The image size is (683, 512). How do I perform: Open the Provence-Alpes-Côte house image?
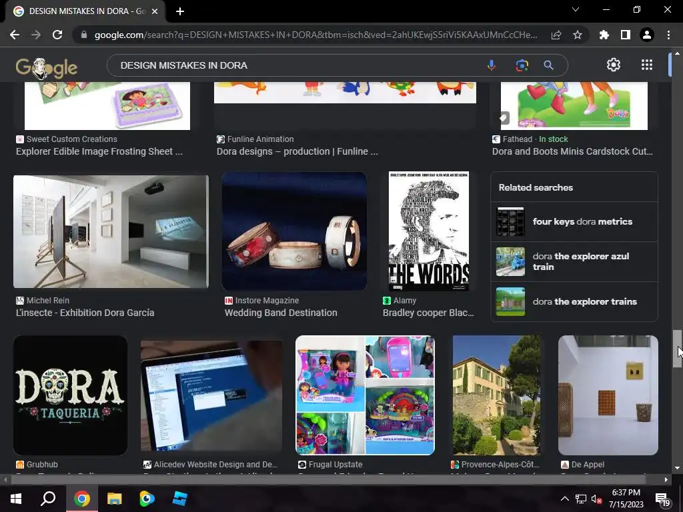click(496, 395)
